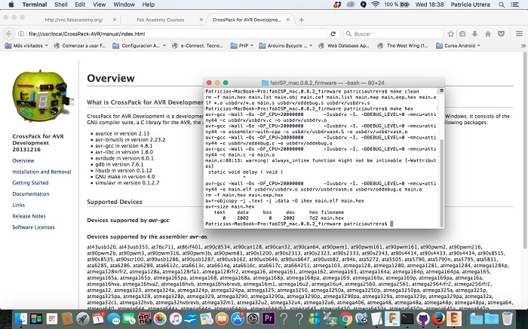Switch to Terminal via Dock icon
This screenshot has height=329, width=528.
coord(407,318)
